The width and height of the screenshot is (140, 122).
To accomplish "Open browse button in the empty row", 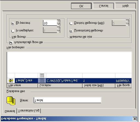I will 42,75.
